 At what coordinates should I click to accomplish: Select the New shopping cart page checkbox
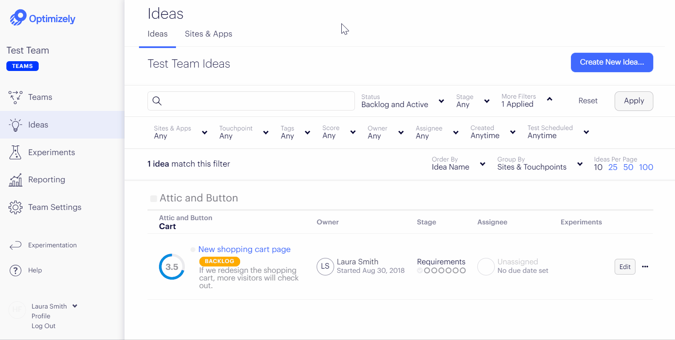(x=193, y=249)
